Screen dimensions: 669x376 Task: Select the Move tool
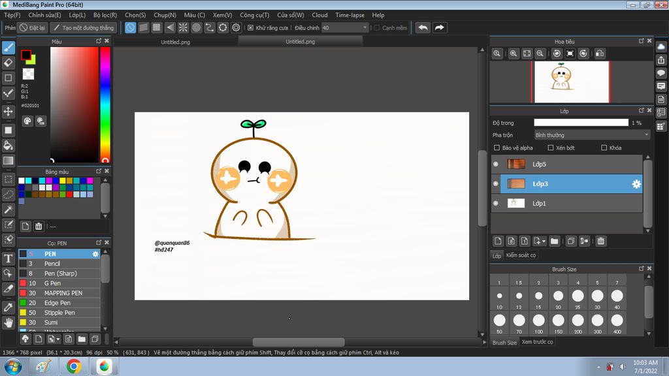point(8,112)
